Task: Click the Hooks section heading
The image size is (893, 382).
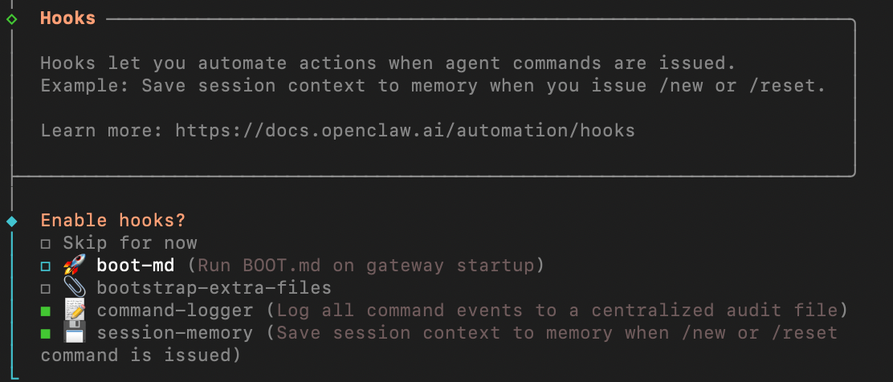Action: (68, 18)
